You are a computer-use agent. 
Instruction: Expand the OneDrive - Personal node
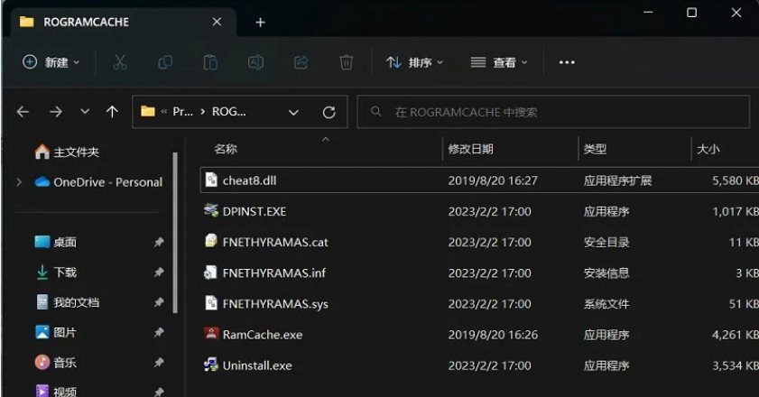click(19, 182)
